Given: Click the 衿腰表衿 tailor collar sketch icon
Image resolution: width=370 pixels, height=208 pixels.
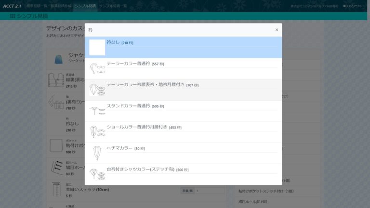Looking at the screenshot, I should [x=97, y=90].
